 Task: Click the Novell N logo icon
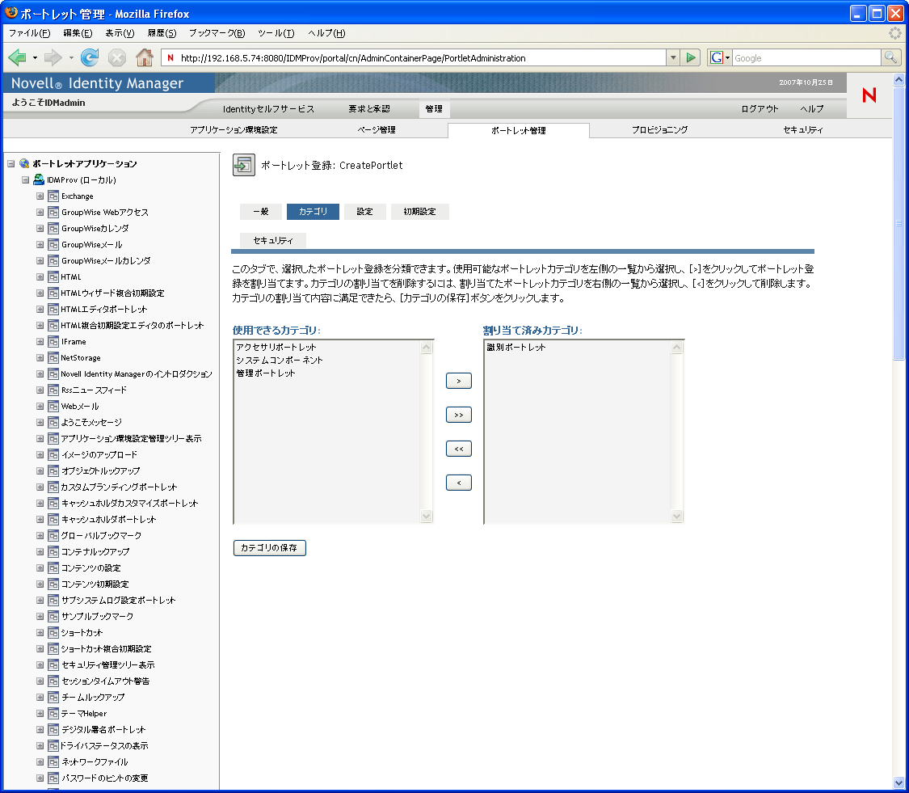click(869, 95)
